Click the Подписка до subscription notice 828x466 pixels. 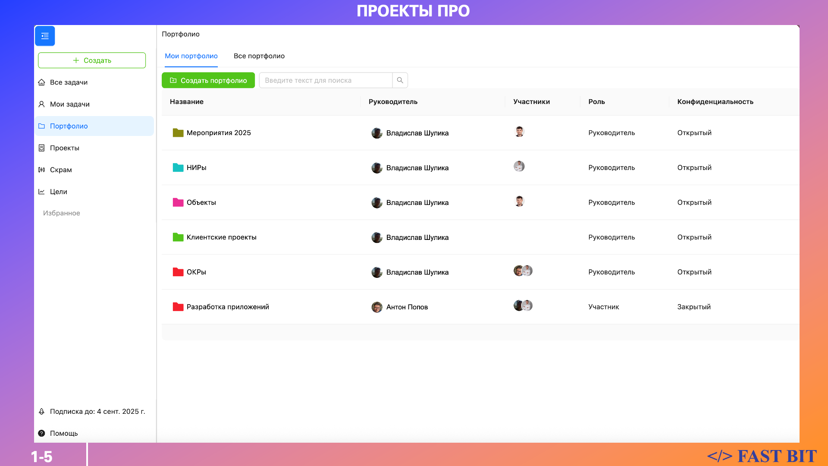97,411
